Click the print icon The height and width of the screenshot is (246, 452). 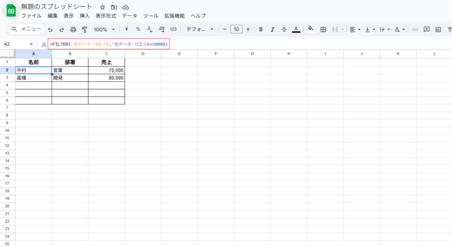73,29
